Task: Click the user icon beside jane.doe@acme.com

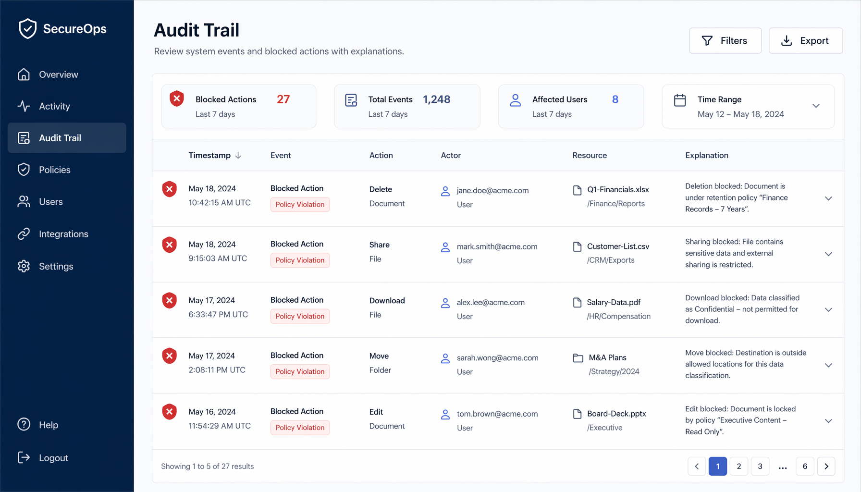Action: tap(445, 191)
